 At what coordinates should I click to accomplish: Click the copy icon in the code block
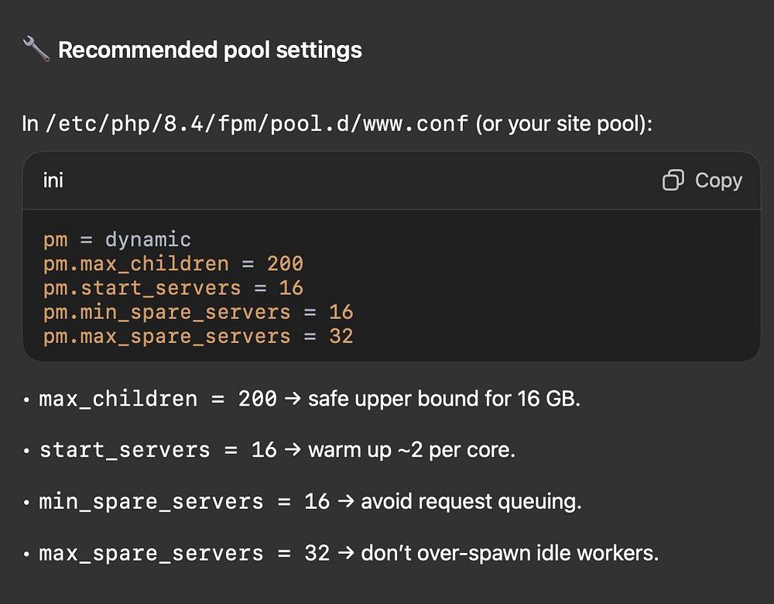click(x=673, y=180)
